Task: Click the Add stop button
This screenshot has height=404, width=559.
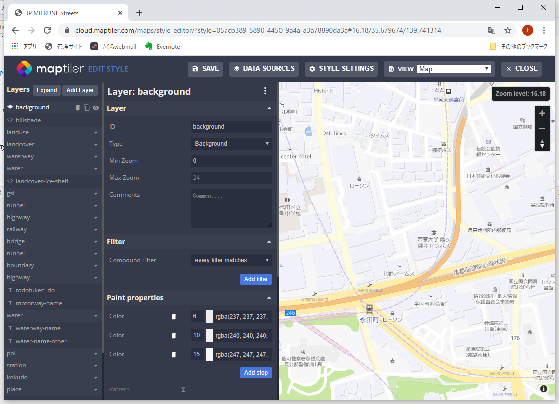Action: [x=256, y=373]
